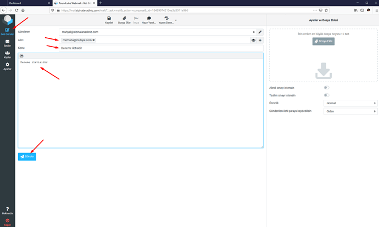Open Hazır Yanıtlar canned responses

click(x=149, y=20)
